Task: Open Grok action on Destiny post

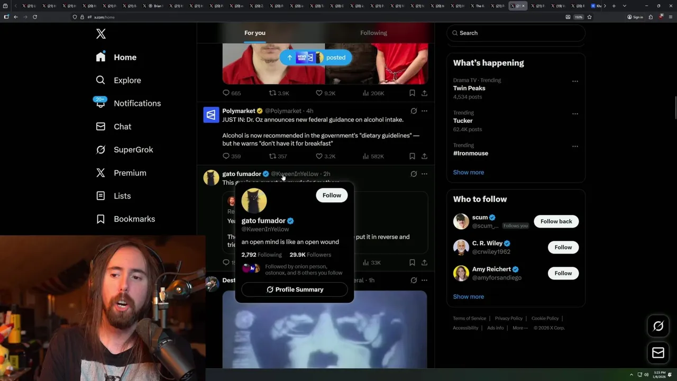Action: tap(414, 280)
